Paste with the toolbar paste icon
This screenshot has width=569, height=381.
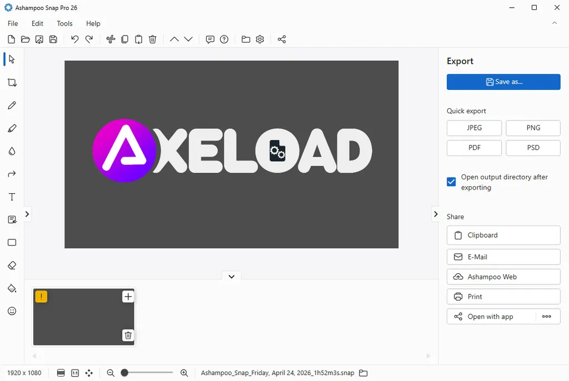tap(138, 39)
